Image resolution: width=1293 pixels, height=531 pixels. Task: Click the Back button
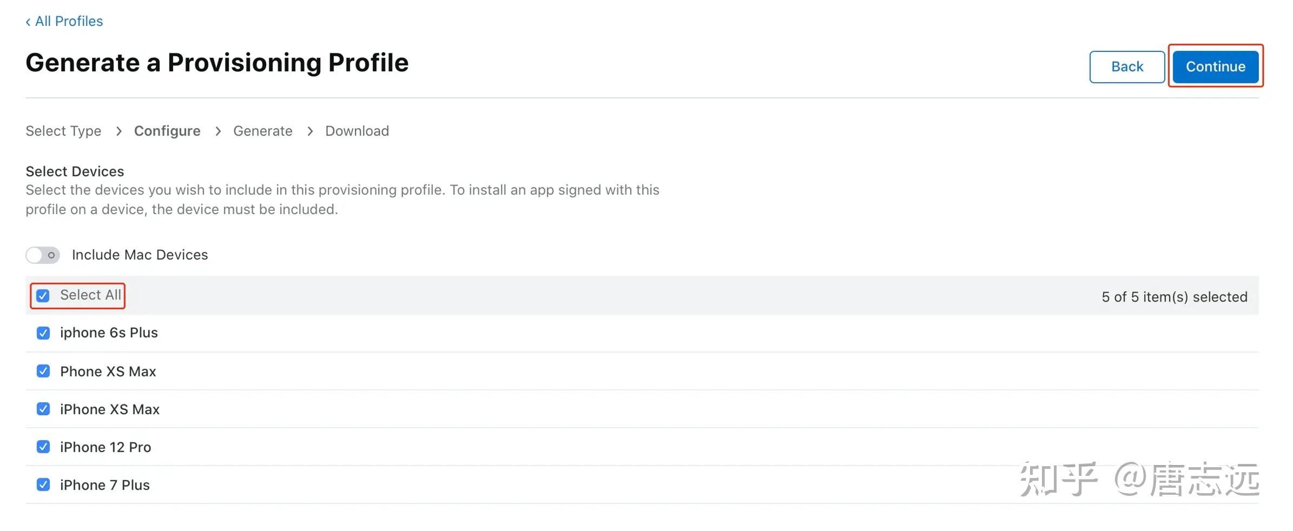(x=1126, y=67)
